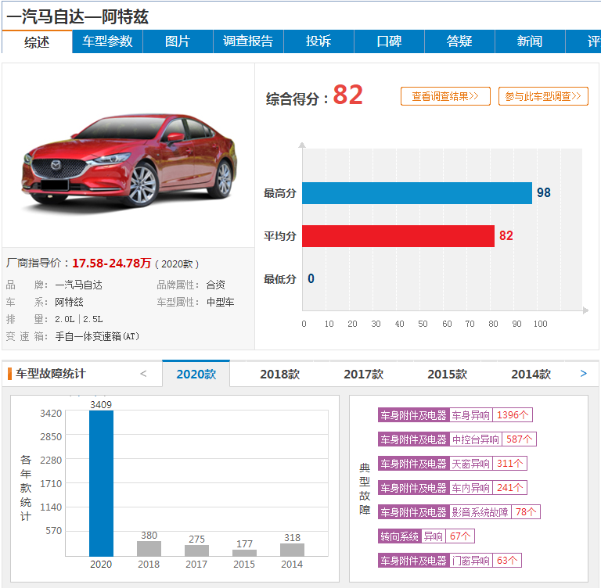601x588 pixels.
Task: Open the 天窗异响 311个 fault tag
Action: 452,464
